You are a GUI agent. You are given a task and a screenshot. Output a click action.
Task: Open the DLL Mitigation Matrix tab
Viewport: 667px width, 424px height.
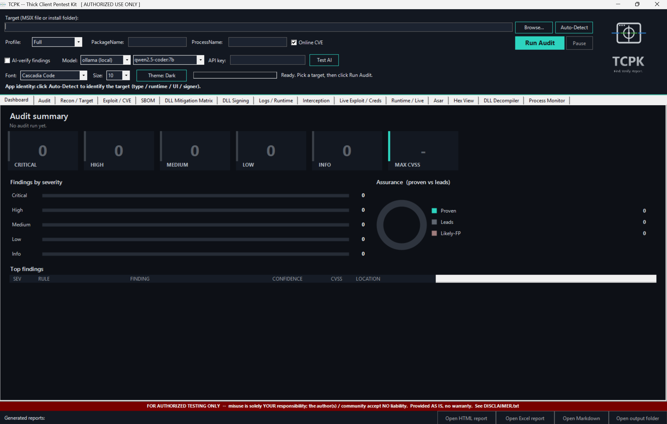tap(189, 101)
